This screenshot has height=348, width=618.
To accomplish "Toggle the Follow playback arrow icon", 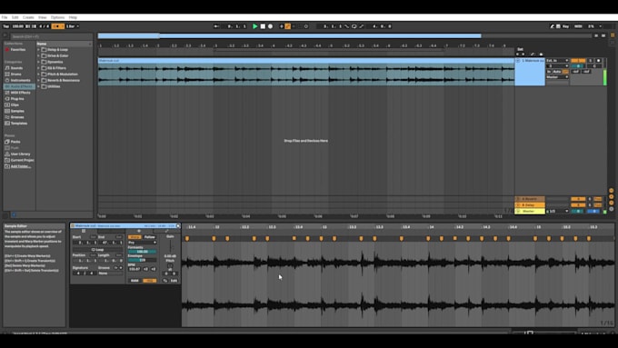I will point(216,26).
